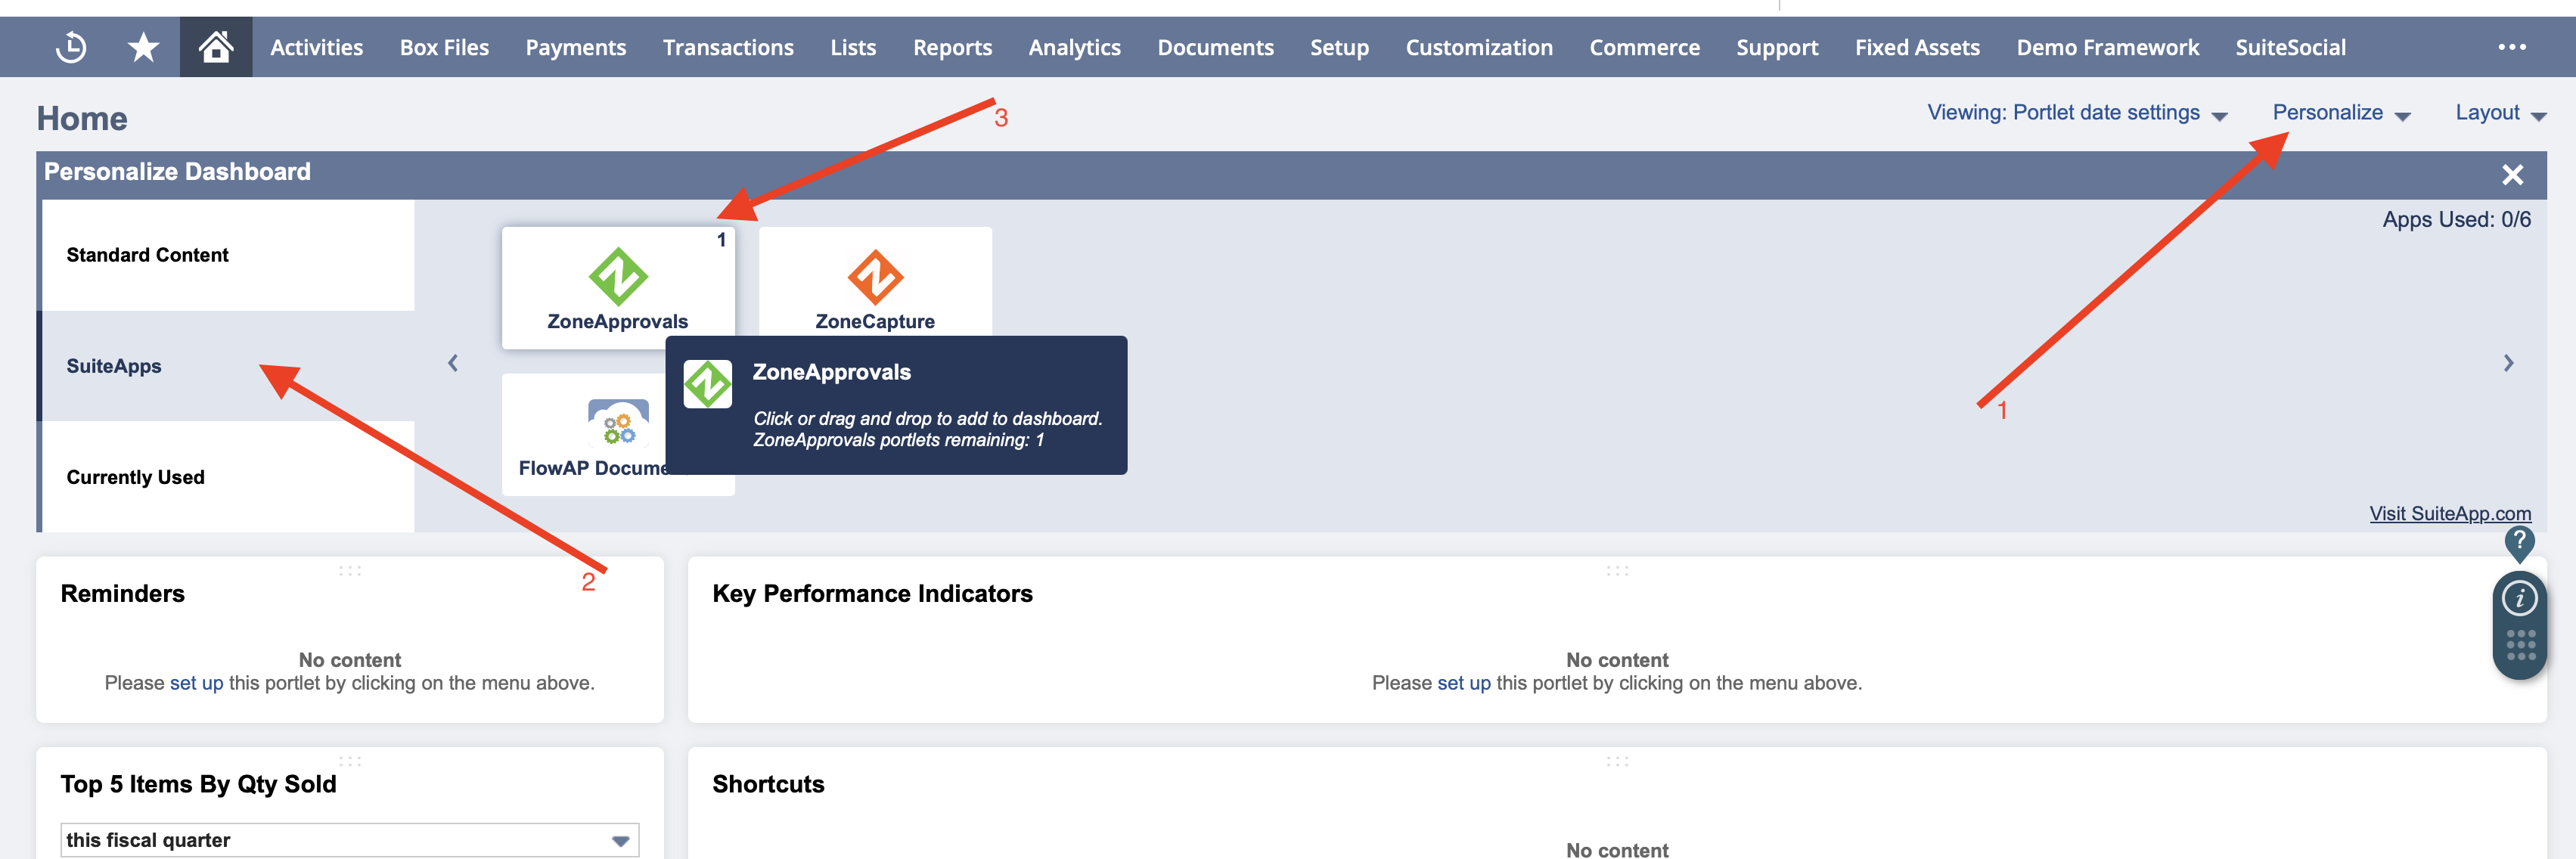Screen dimensions: 2576x859
Task: Open the Demo Framework menu
Action: point(2107,47)
